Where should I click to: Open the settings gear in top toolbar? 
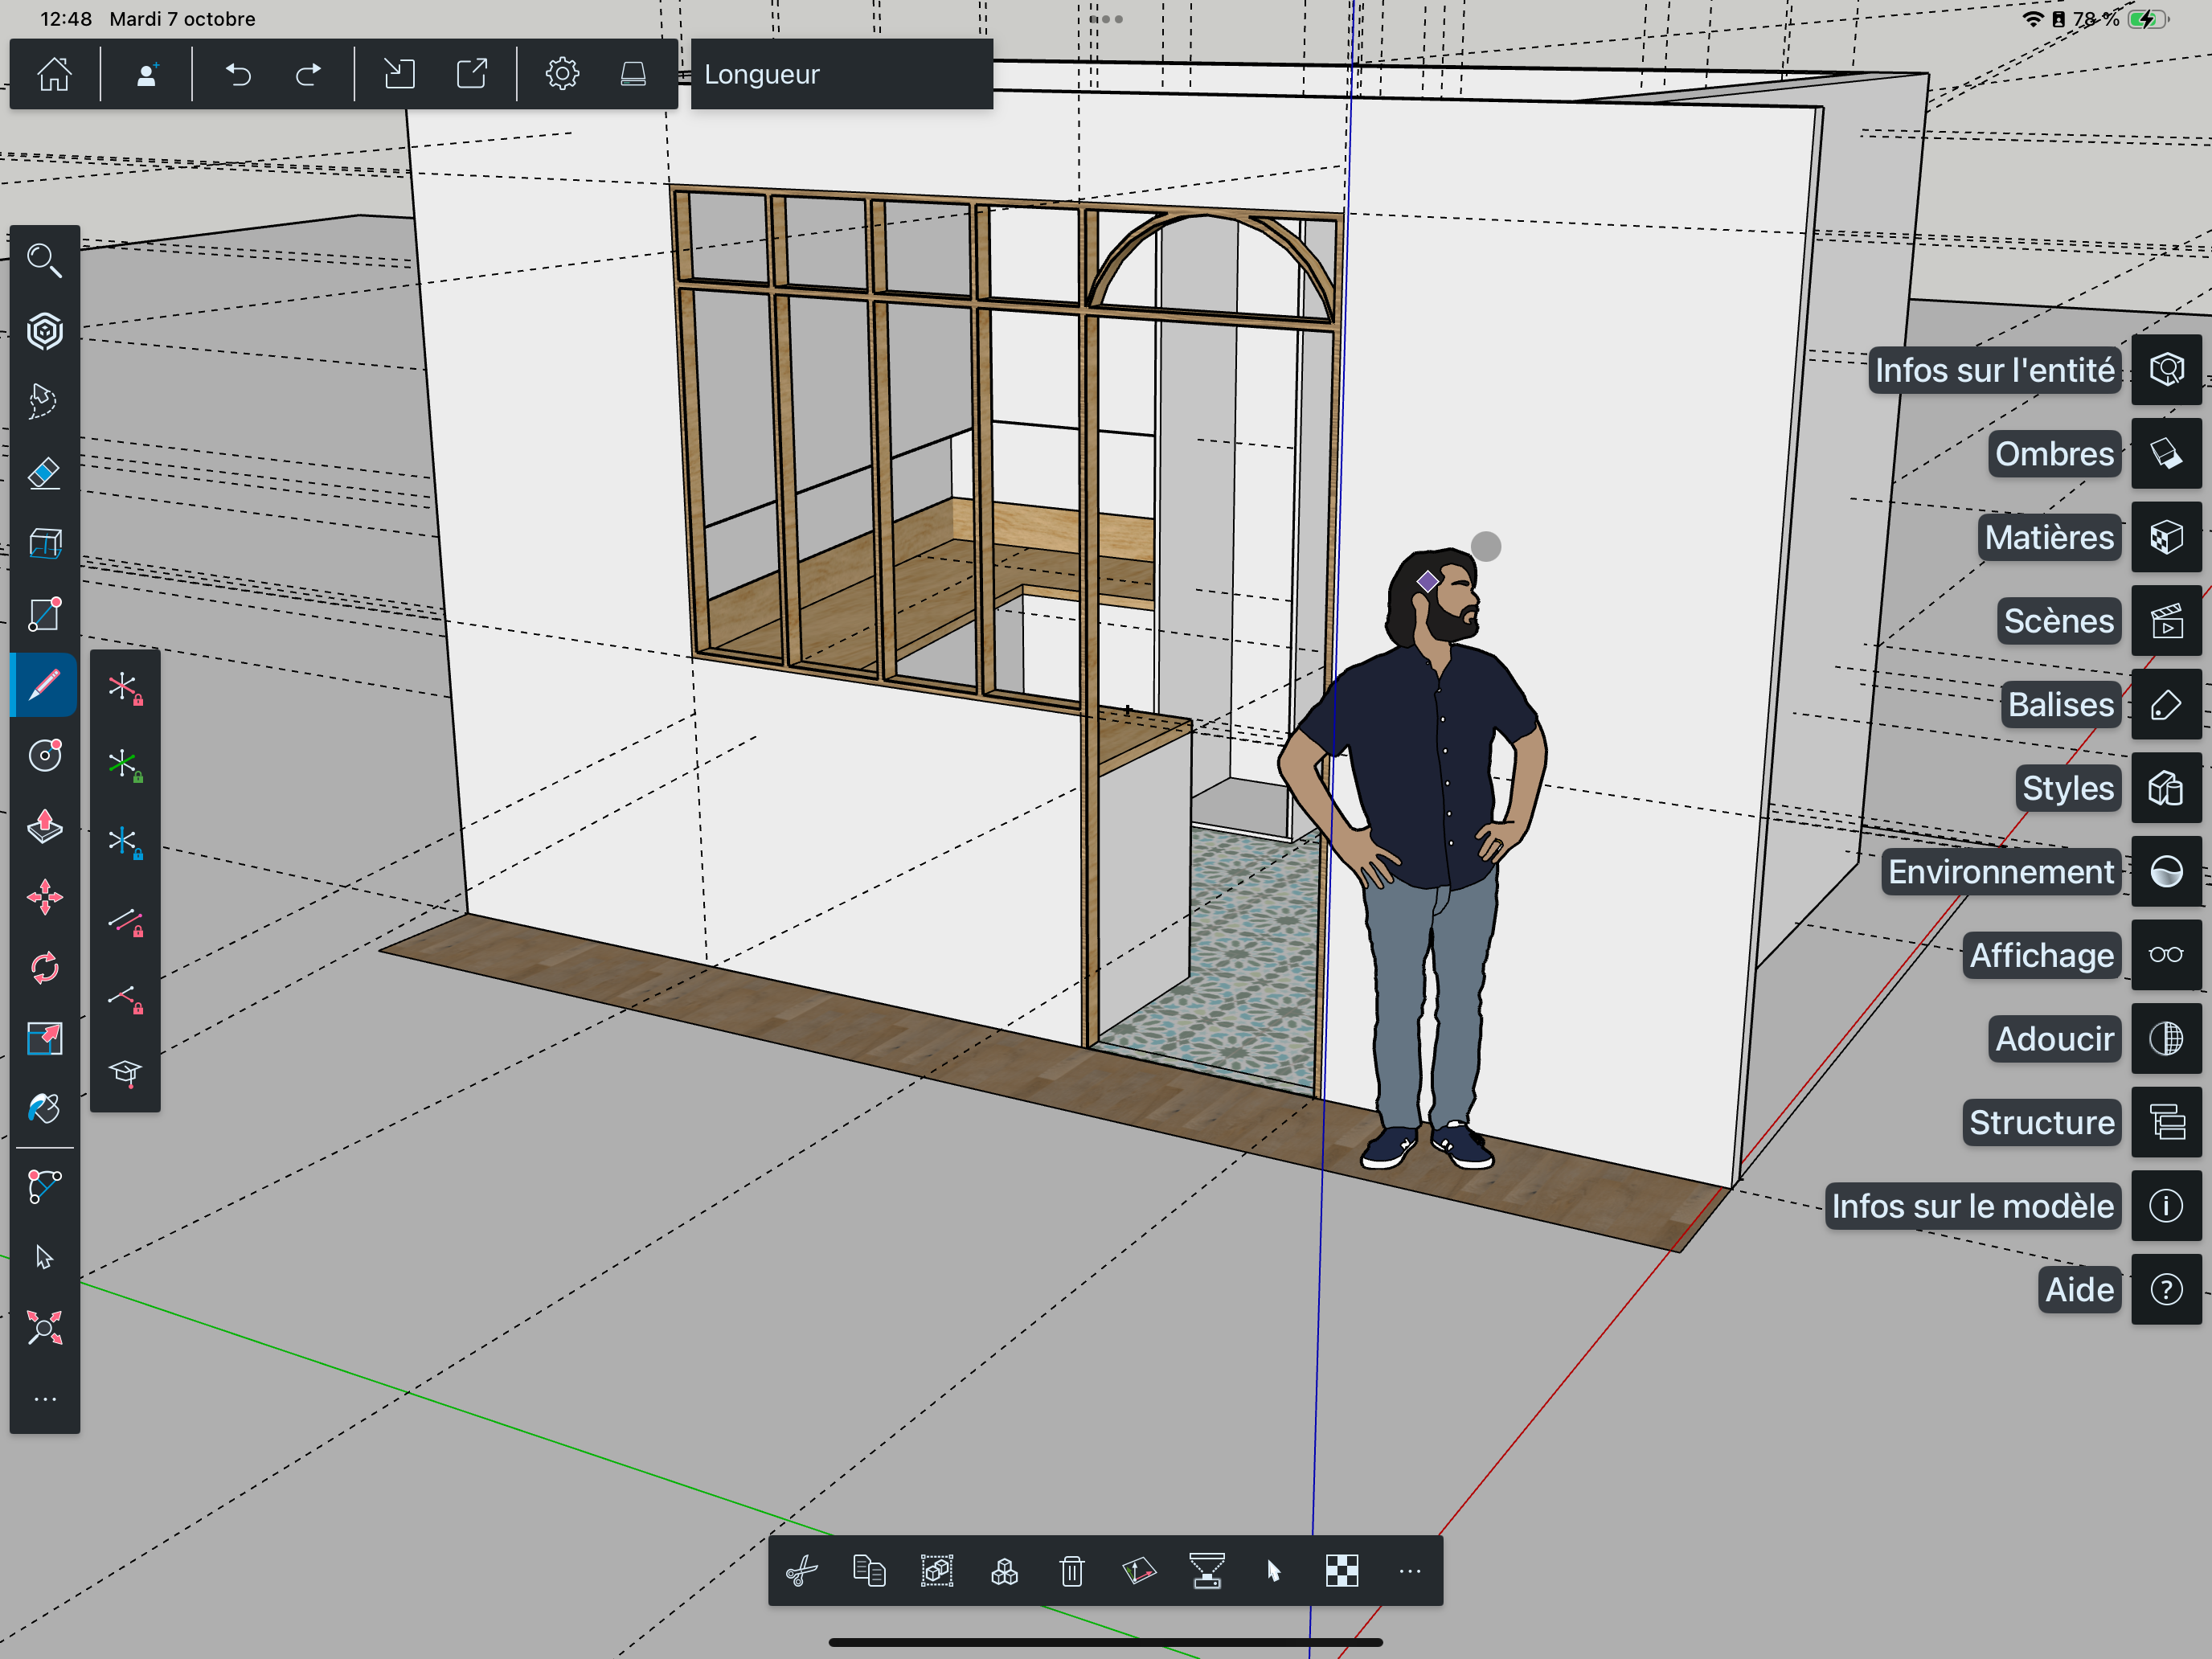562,74
